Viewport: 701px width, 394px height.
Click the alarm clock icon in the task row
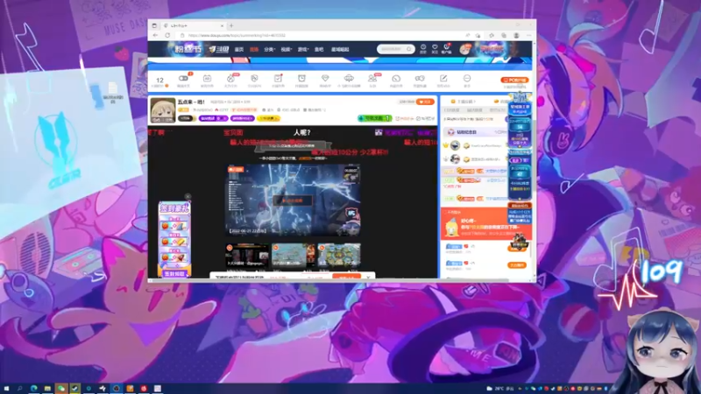301,80
